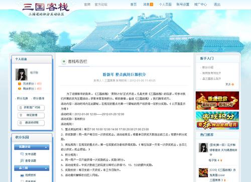Image resolution: width=251 pixels, height=182 pixels.
Task: Open the second 新手入门 help question
Action: (211, 73)
